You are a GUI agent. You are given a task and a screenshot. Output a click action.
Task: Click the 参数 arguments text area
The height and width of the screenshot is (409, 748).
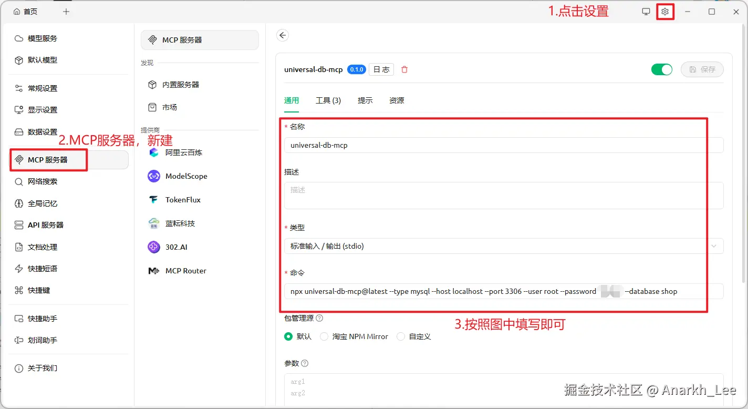pyautogui.click(x=504, y=391)
